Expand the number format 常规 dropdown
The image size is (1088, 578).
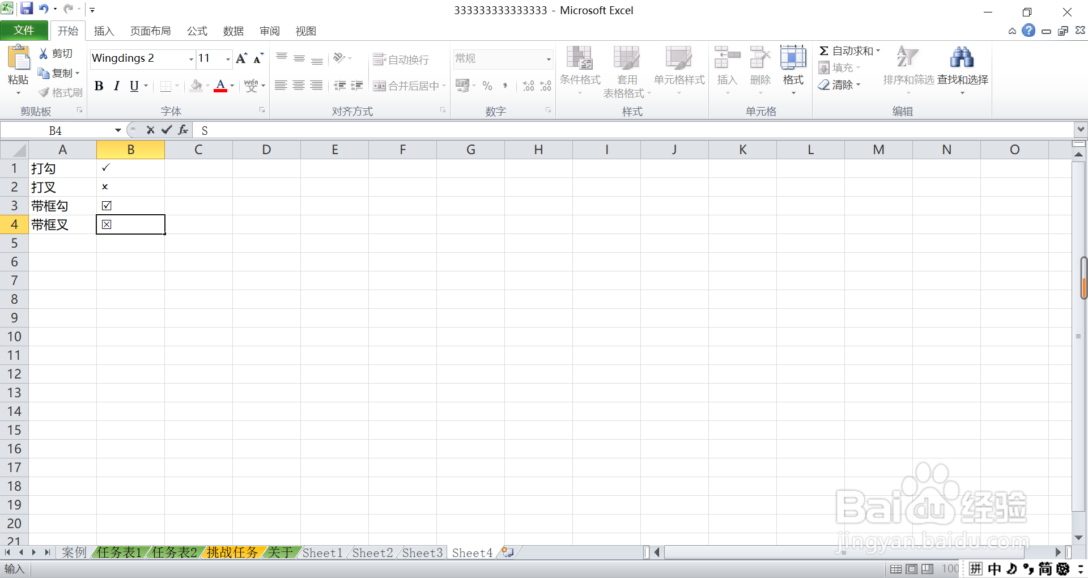[549, 59]
